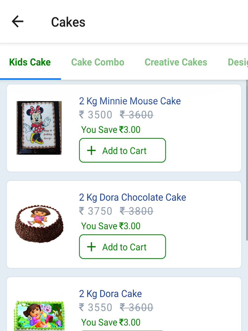Click the Cakes page title

[68, 22]
